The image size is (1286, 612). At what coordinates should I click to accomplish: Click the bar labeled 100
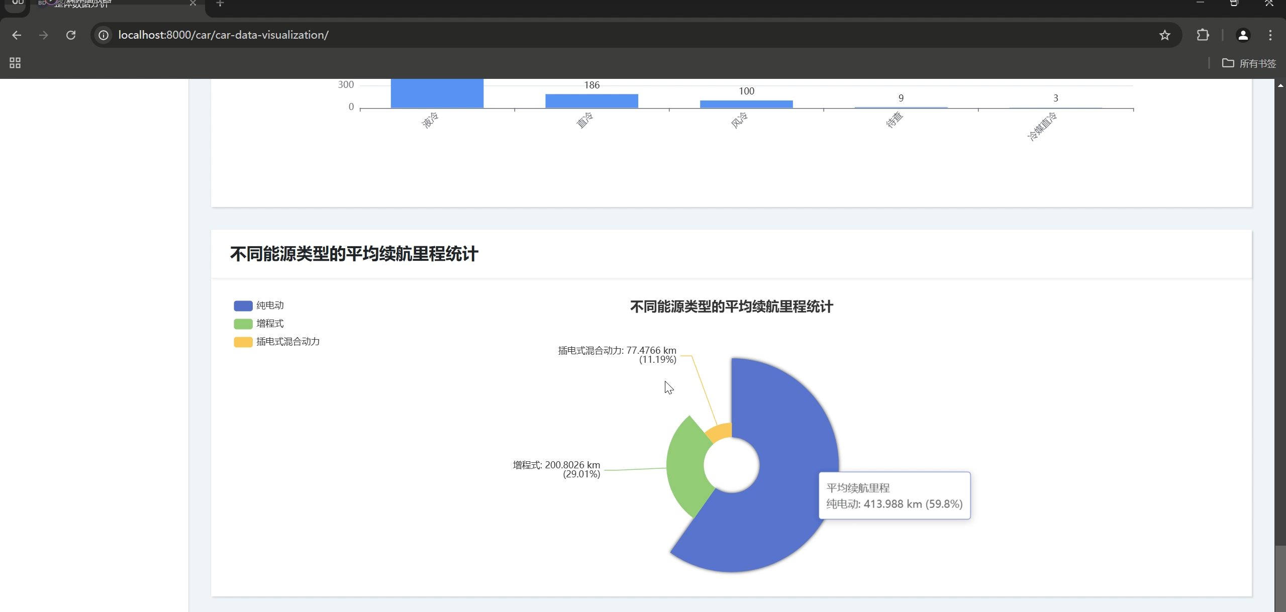(x=746, y=104)
